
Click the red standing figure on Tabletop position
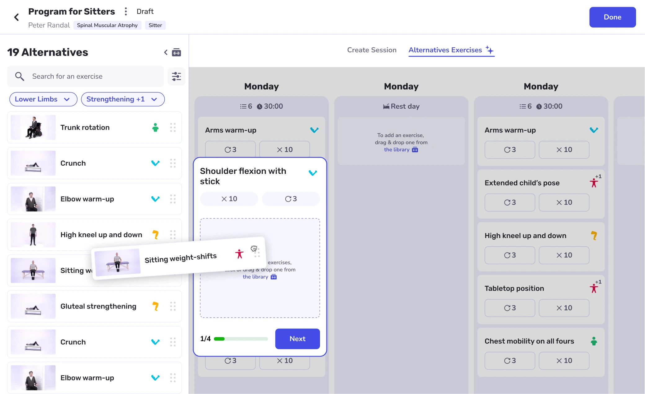tap(594, 288)
